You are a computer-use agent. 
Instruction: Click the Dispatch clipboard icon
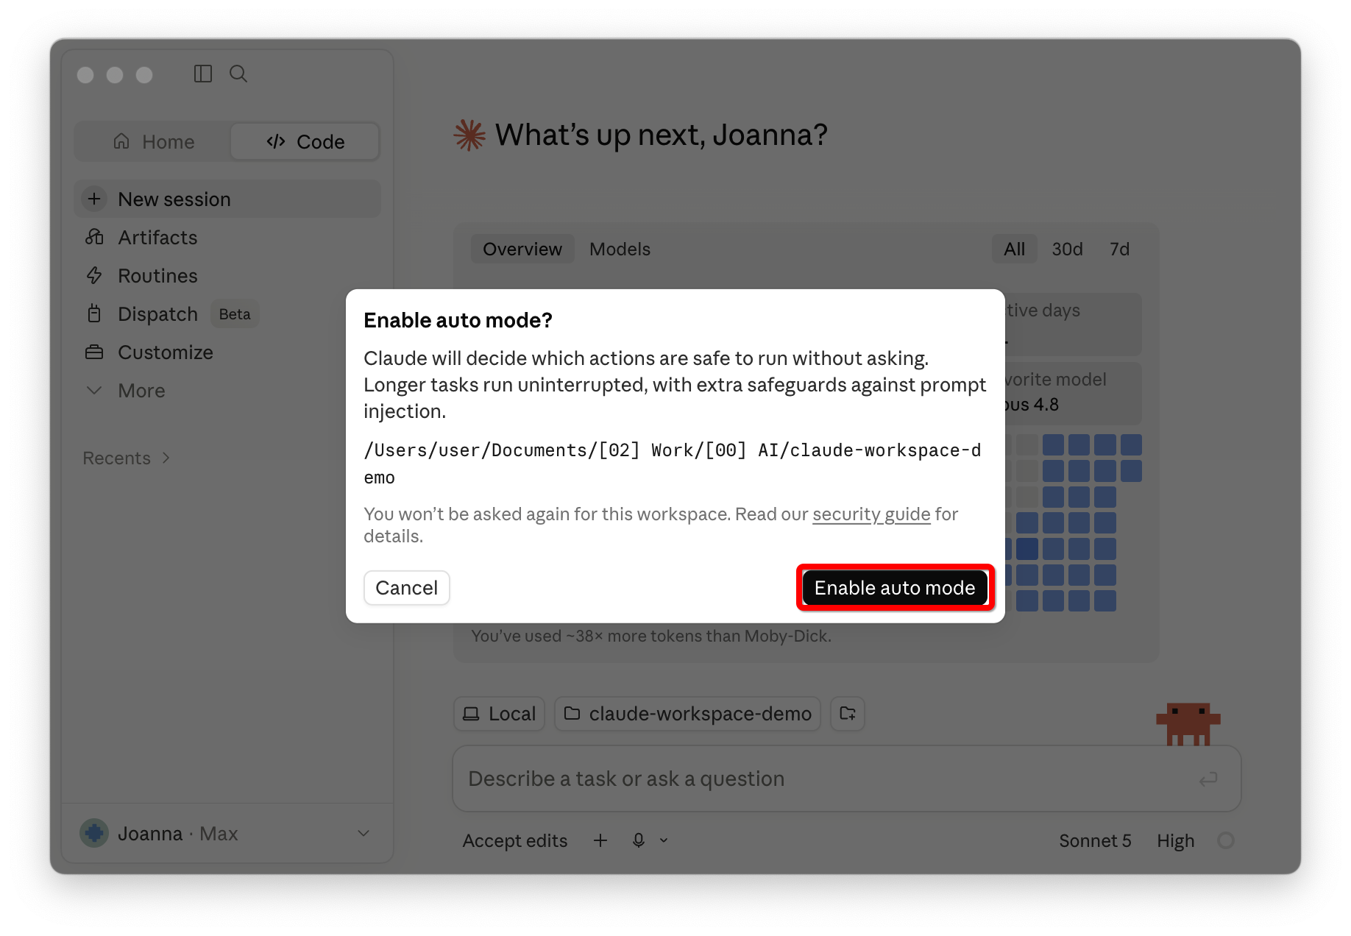pyautogui.click(x=94, y=313)
